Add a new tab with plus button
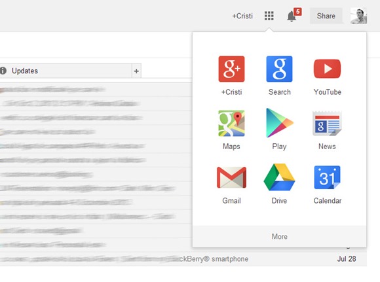 coord(136,71)
